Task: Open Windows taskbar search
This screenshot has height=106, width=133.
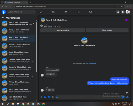Action: [x=7, y=104]
